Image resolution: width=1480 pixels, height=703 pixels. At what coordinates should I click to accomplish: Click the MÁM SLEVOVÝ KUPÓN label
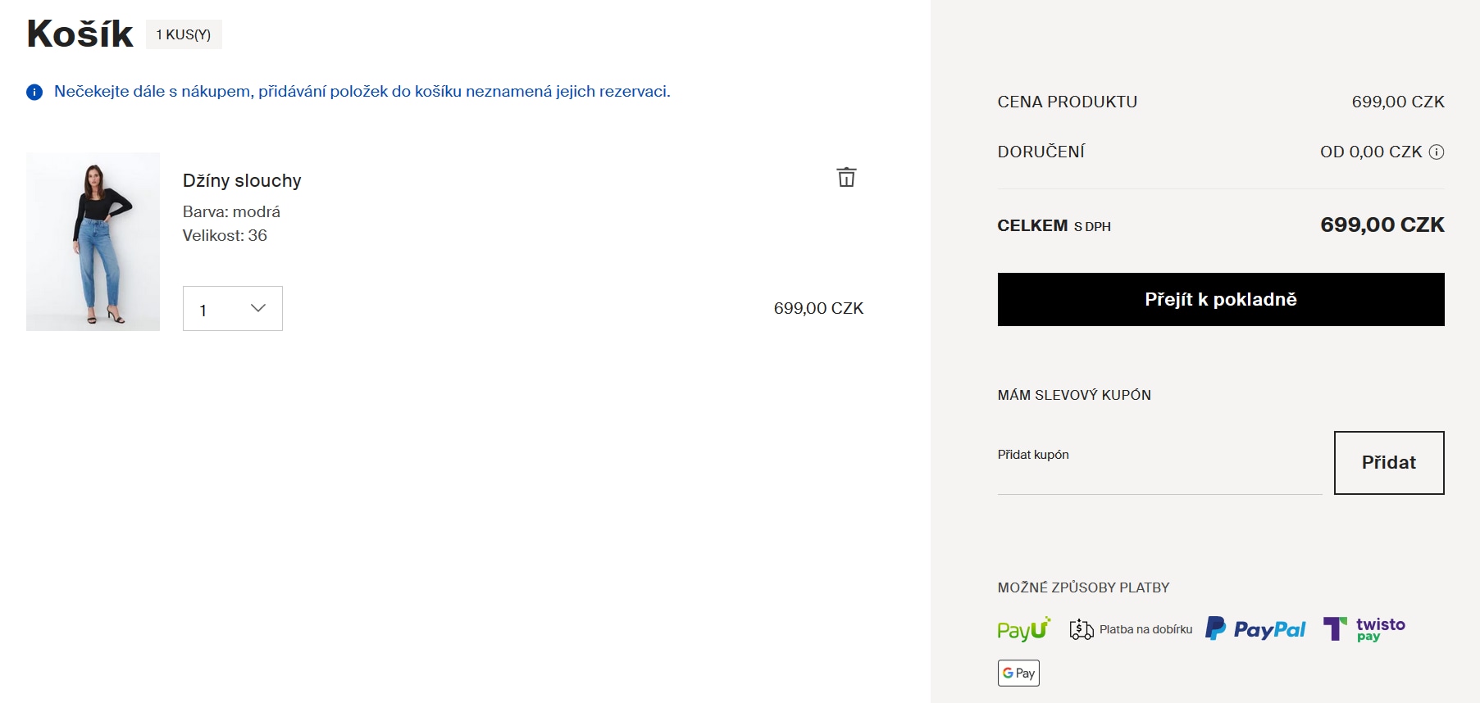tap(1074, 395)
